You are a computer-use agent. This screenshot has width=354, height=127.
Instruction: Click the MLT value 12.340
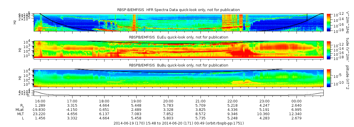(297, 114)
